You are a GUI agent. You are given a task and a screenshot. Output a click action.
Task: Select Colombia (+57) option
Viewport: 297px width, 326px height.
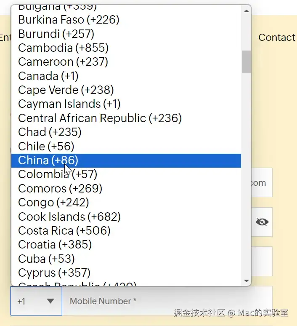point(58,174)
